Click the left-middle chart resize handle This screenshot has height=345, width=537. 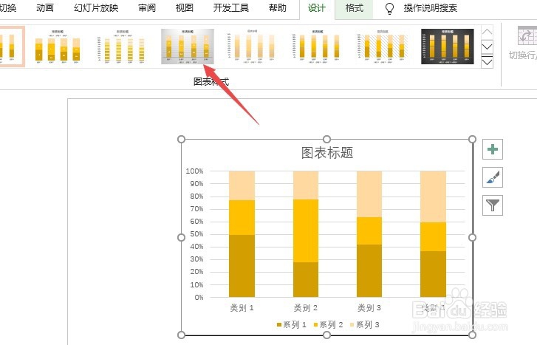tap(182, 237)
